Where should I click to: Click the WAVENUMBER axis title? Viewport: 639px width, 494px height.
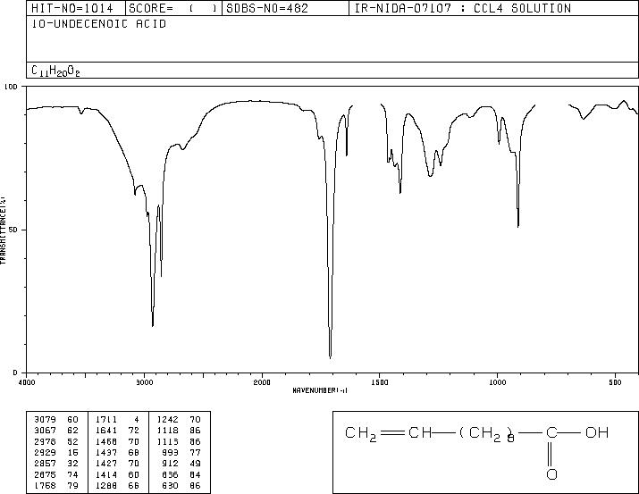(320, 390)
